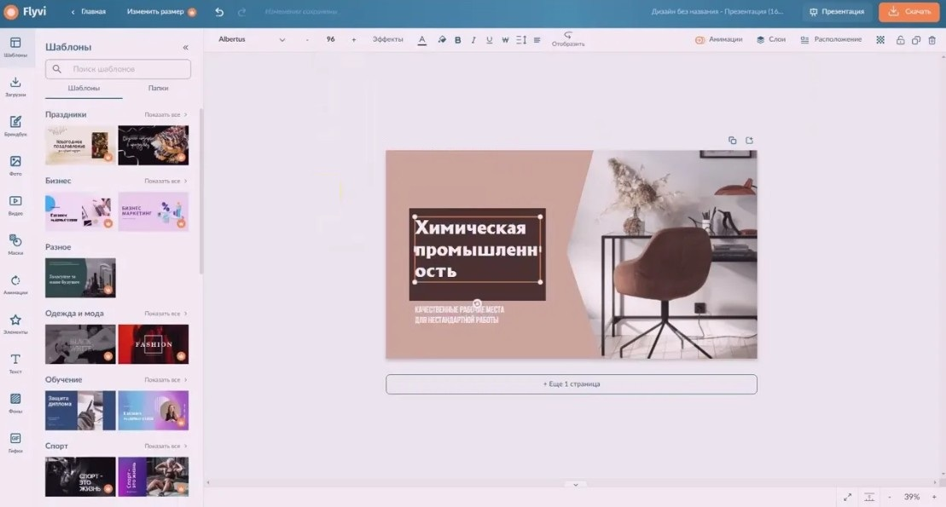Open the text color picker (underlined A)
Viewport: 946px width, 507px height.
coord(421,40)
